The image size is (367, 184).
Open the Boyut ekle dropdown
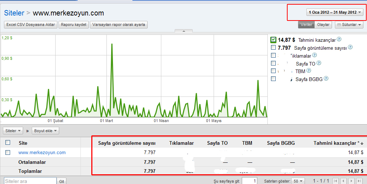coord(45,131)
